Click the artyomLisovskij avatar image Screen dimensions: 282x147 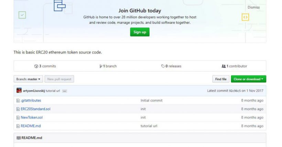point(19,91)
